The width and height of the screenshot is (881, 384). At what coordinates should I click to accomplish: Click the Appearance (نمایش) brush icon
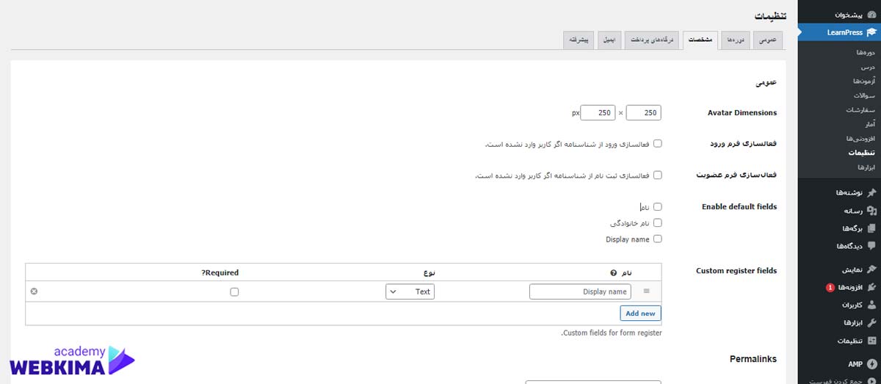tap(871, 269)
